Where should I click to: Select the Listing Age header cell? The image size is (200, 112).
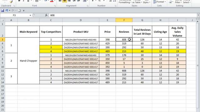[x=160, y=32]
